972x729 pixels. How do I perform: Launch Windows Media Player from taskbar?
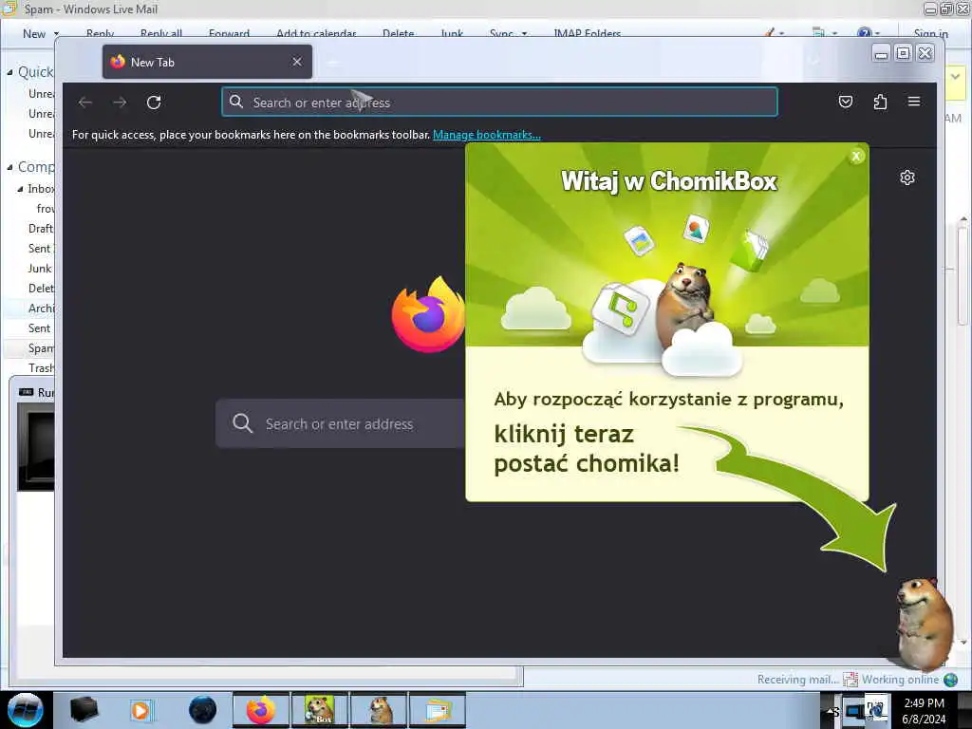coord(140,710)
